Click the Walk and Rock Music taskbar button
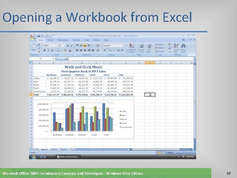This screenshot has height=178, width=237. [68, 157]
